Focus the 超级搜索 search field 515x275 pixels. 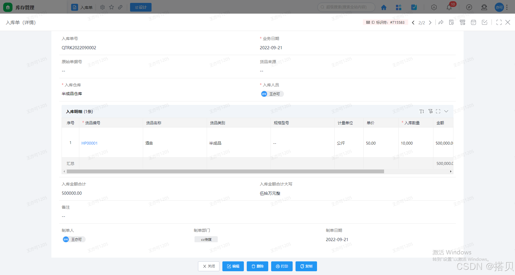point(346,7)
